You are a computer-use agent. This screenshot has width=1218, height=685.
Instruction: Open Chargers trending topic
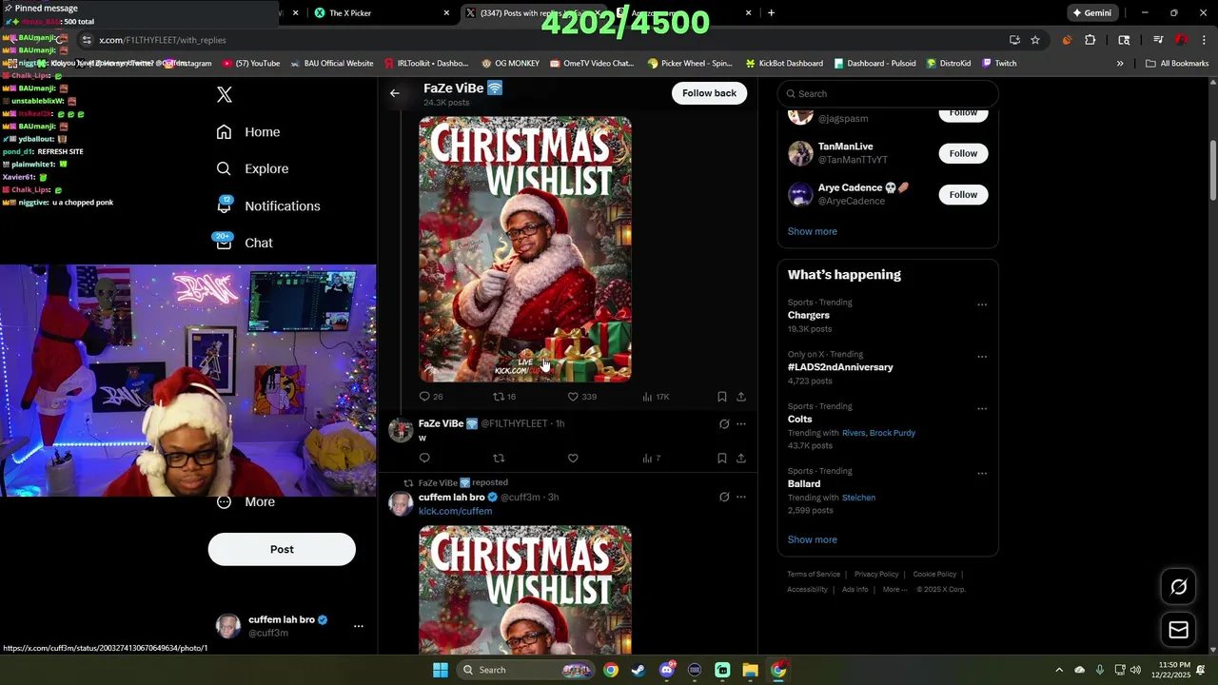808,315
